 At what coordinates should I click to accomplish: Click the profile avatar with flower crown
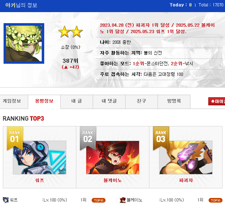24,43
